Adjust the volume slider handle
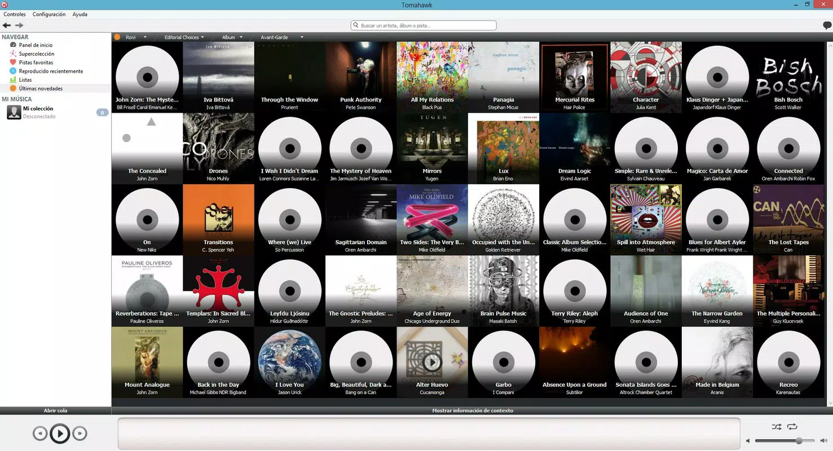Image resolution: width=833 pixels, height=451 pixels. (x=799, y=440)
